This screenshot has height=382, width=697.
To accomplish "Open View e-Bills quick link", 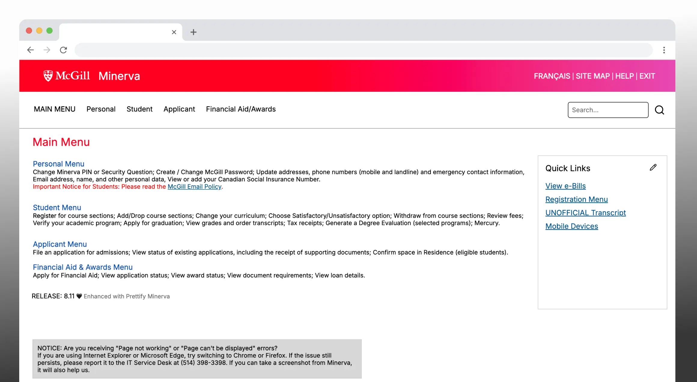I will pyautogui.click(x=565, y=186).
